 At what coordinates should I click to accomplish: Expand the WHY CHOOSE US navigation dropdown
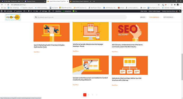[169, 17]
